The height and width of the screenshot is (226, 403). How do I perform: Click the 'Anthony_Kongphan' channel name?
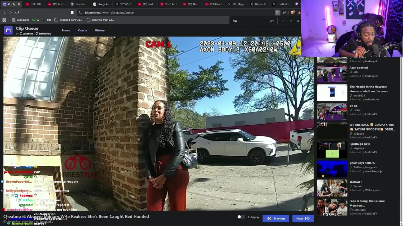[x=365, y=167]
